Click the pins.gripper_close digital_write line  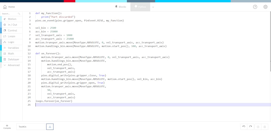[x=74, y=75]
